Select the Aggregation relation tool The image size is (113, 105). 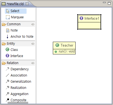tap(17, 94)
